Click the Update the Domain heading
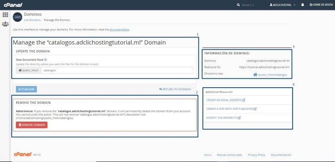This screenshot has height=162, width=335. click(33, 51)
